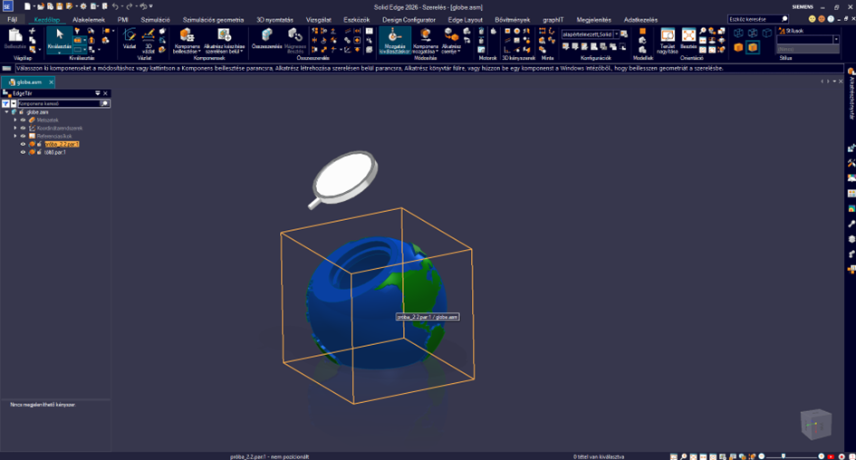Click the view orientation cube
This screenshot has width=856, height=460.
click(815, 424)
